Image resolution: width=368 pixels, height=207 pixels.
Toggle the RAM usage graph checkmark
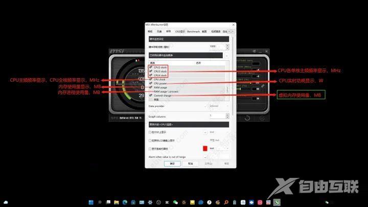point(151,87)
